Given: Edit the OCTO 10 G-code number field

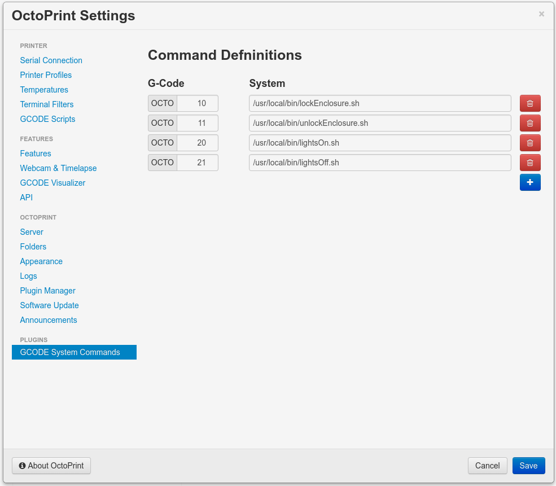Looking at the screenshot, I should pyautogui.click(x=197, y=103).
